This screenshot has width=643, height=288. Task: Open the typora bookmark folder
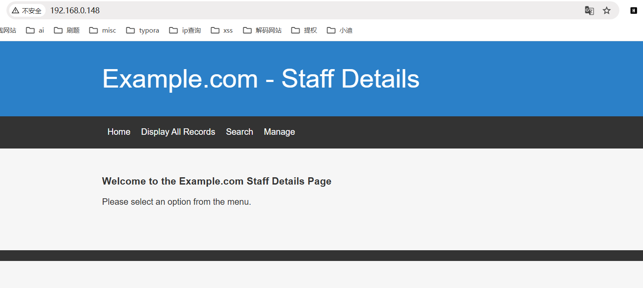coord(143,30)
